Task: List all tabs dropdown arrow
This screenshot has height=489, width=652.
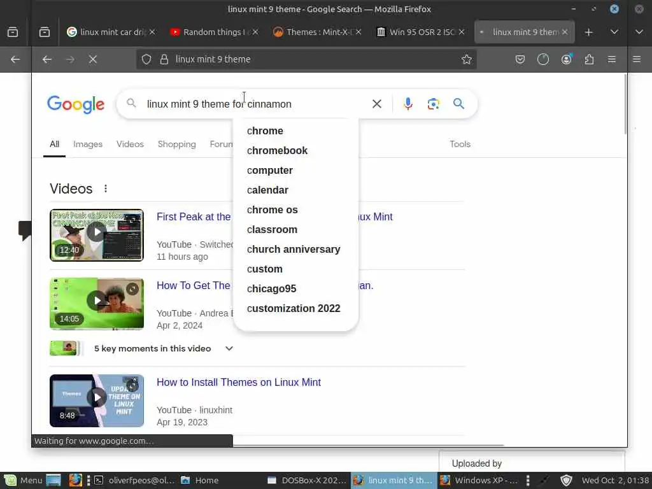Action: (614, 32)
